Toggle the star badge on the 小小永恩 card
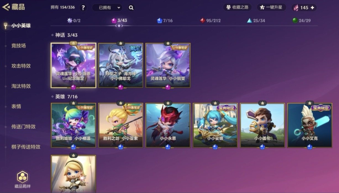This screenshot has height=193, width=339. click(x=168, y=103)
